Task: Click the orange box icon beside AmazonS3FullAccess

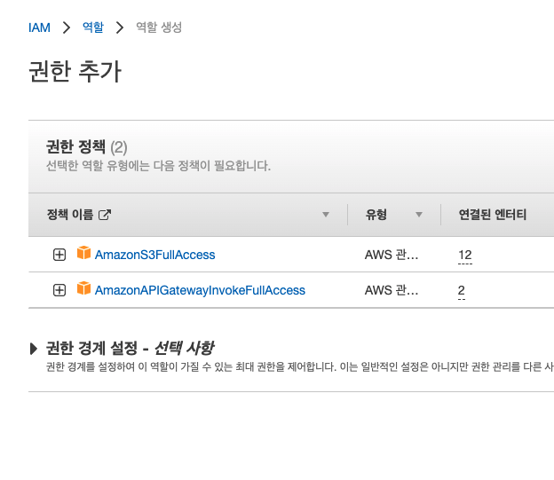Action: click(x=83, y=253)
